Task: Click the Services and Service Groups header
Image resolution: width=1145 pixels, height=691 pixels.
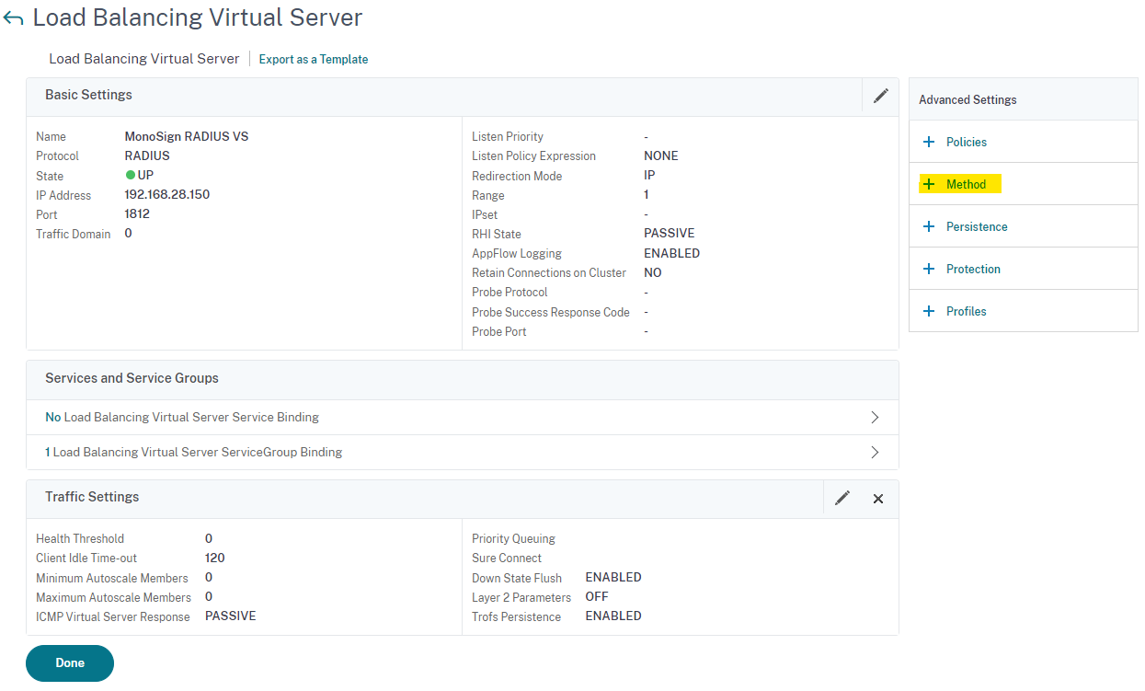Action: pos(132,378)
